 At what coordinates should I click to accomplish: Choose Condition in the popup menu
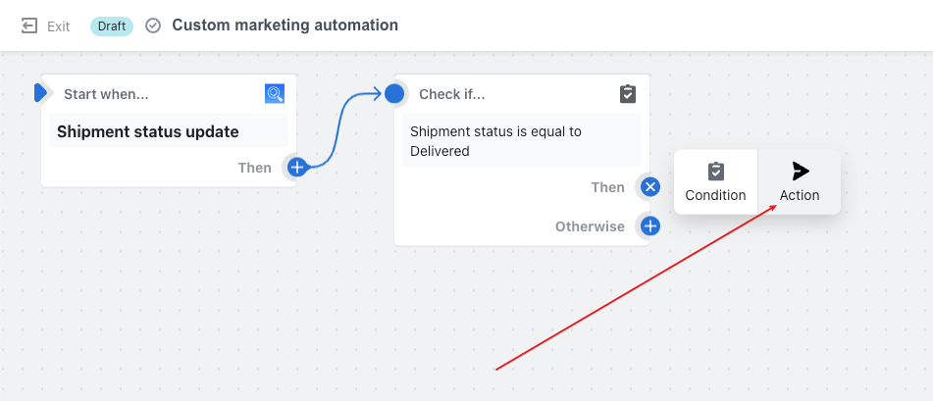click(x=716, y=182)
